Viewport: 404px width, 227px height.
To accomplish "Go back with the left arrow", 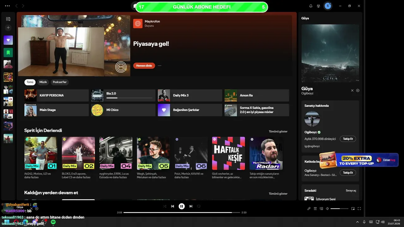I will [16, 6].
